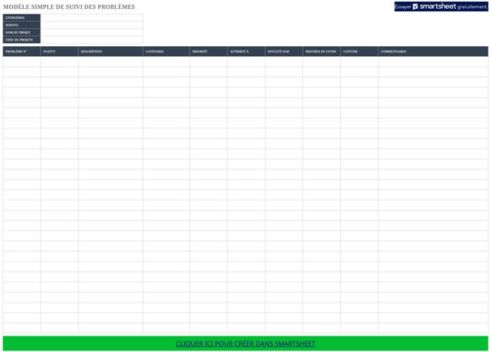The image size is (491, 352).
Task: Select the title 'Modèle simple de suivi des problèmes'
Action: coord(69,7)
